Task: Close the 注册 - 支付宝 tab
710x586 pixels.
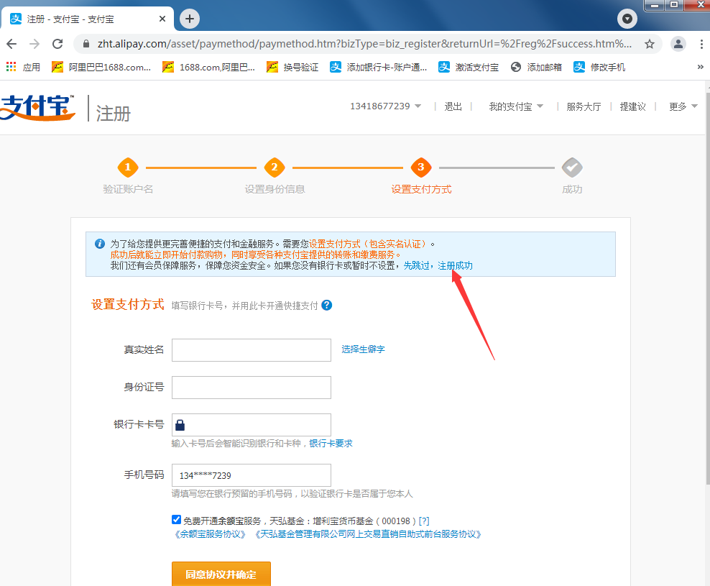Action: [162, 19]
